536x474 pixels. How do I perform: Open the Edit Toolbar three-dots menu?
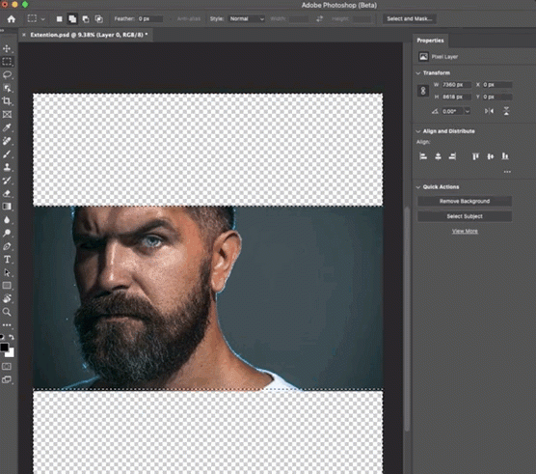tap(7, 324)
